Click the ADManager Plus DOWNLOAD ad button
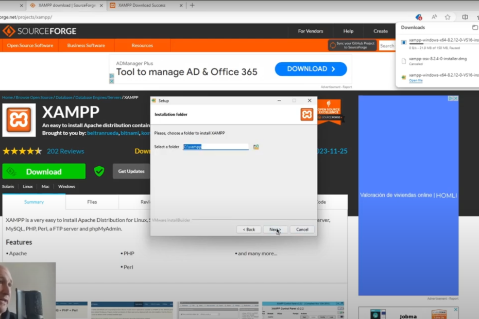This screenshot has height=319, width=479. [311, 69]
